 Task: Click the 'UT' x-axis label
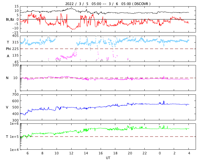pyautogui.click(x=108, y=158)
